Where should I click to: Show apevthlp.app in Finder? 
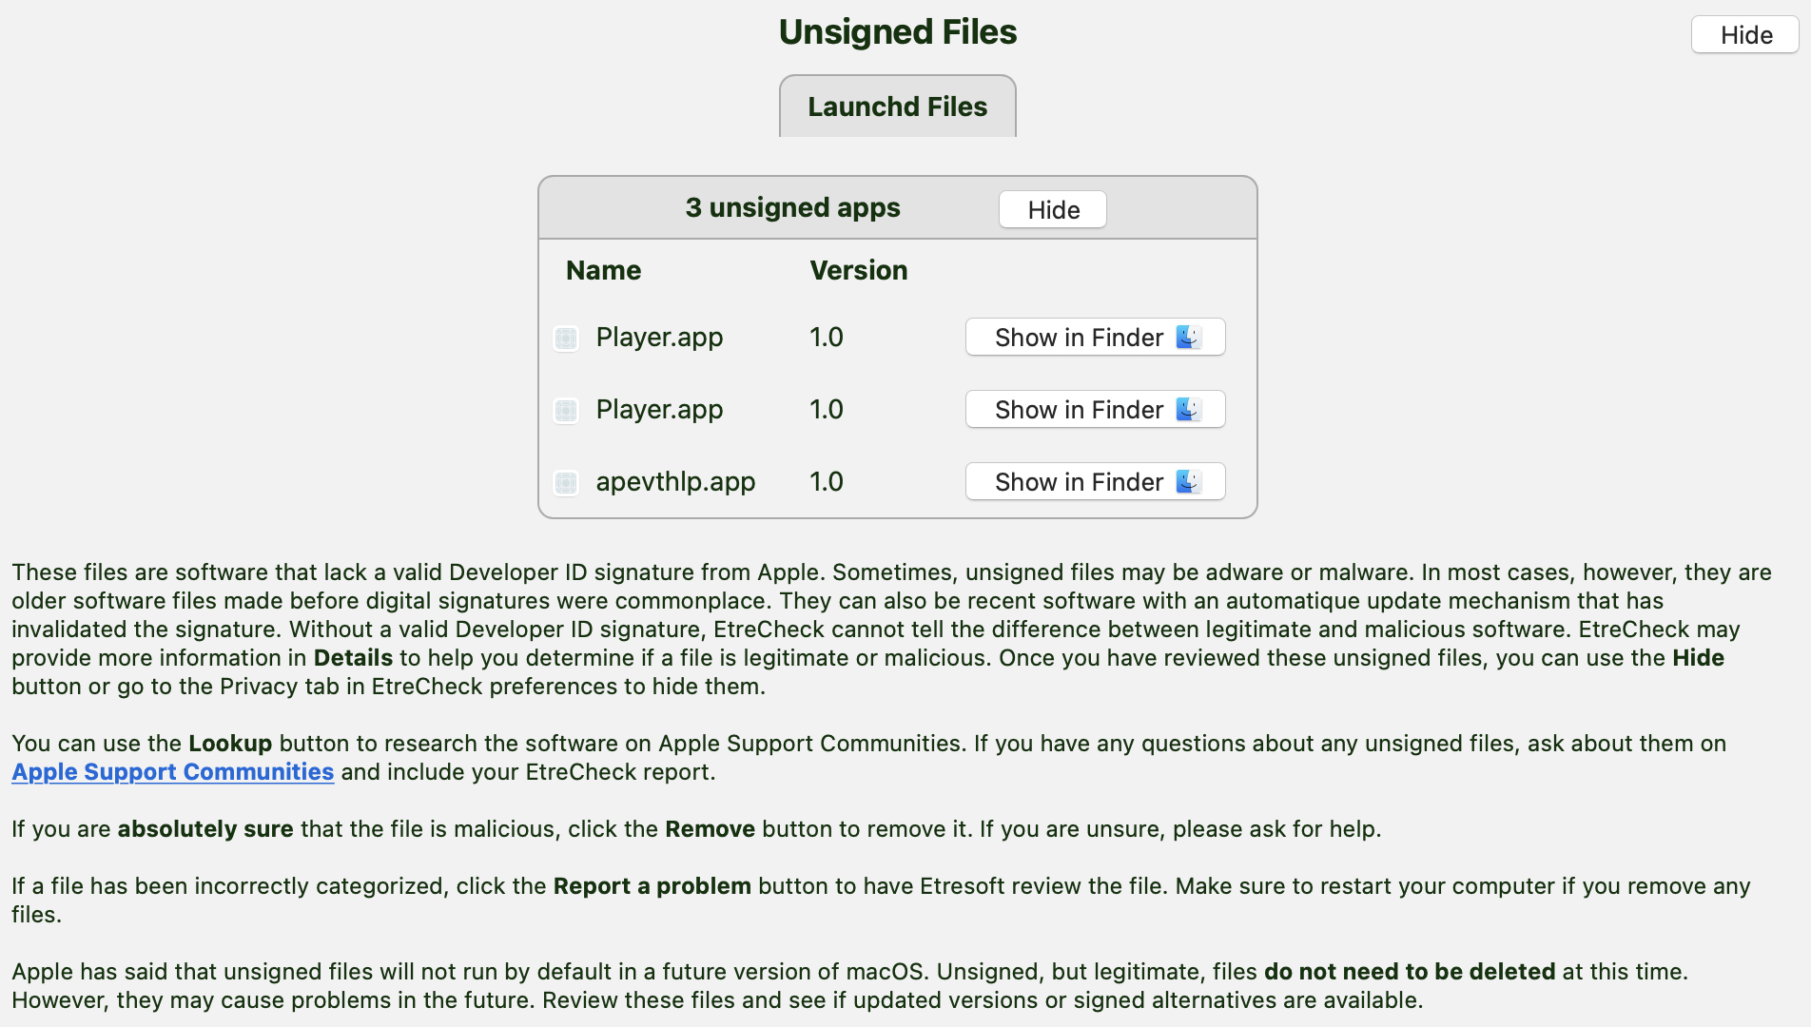[x=1096, y=481]
